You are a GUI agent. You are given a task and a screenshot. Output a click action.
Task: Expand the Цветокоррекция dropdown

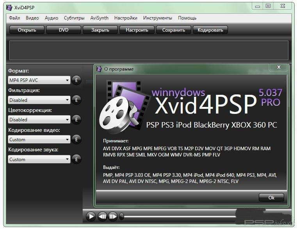coord(39,120)
